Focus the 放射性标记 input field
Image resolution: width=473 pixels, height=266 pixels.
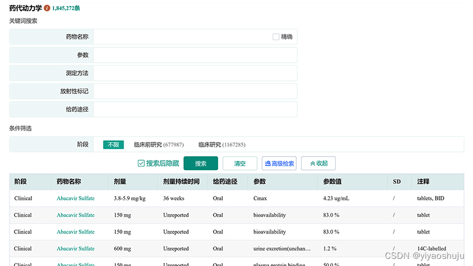195,91
